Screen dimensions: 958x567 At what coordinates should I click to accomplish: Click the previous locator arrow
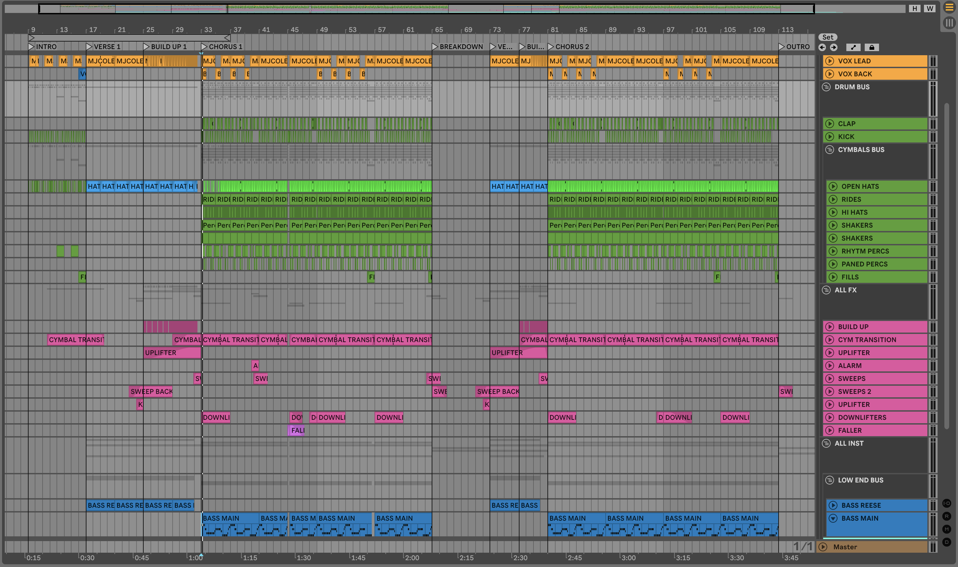click(822, 47)
